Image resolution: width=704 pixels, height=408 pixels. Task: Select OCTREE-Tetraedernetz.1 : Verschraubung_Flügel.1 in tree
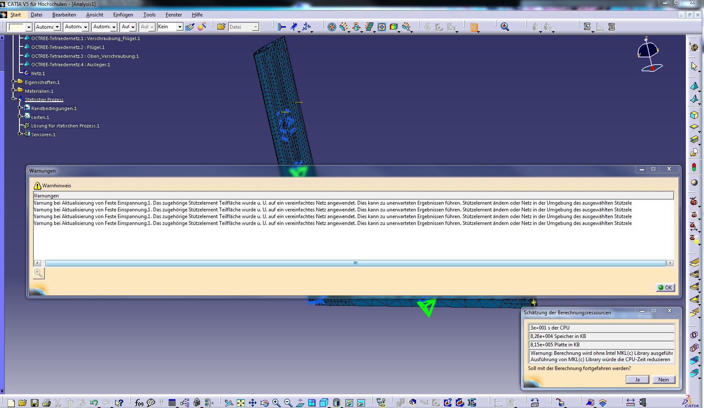pos(85,38)
